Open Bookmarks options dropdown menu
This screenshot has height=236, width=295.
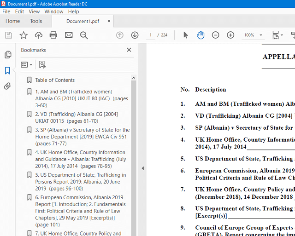click(x=26, y=64)
